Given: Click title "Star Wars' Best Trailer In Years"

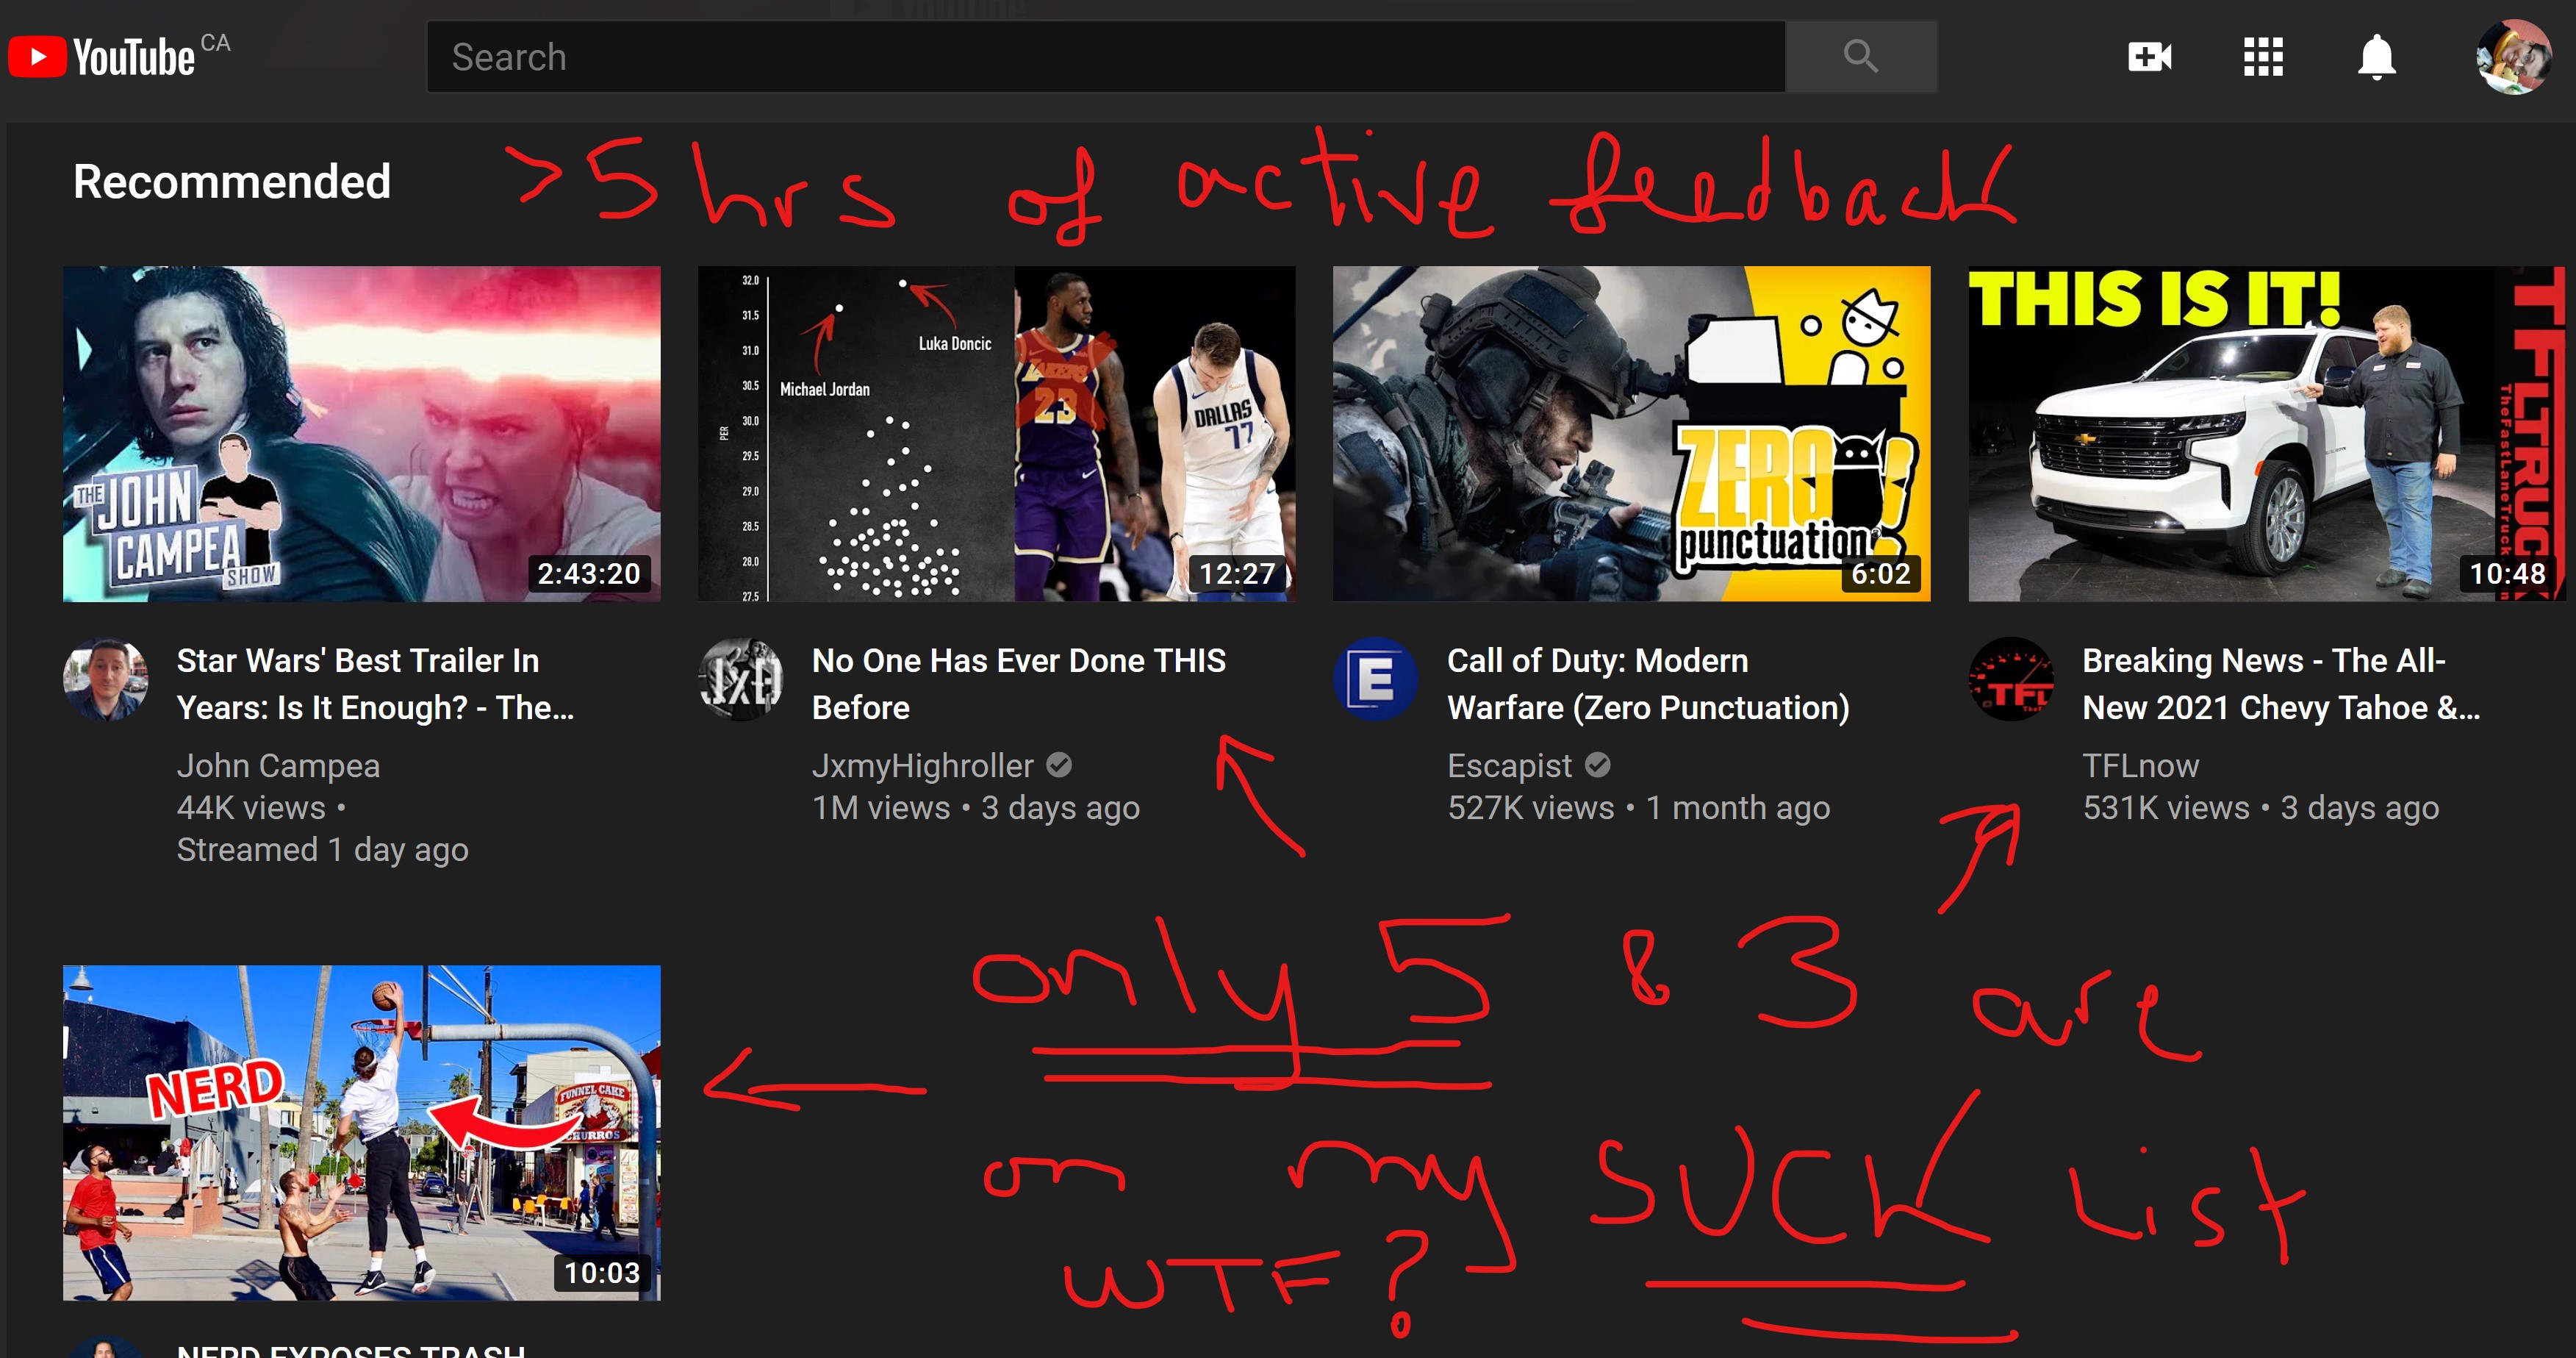Looking at the screenshot, I should (376, 685).
